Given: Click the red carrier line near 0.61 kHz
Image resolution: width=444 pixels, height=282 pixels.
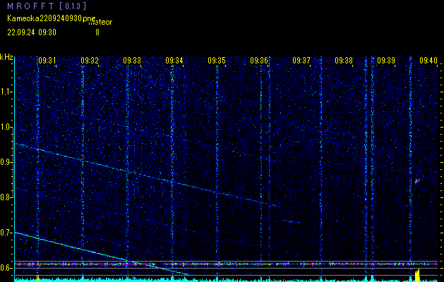Looking at the screenshot, I should 226,264.
